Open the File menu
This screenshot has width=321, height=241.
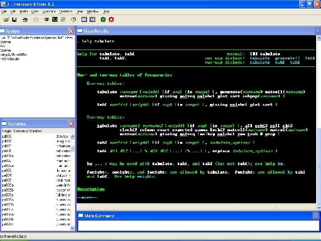pos(4,12)
